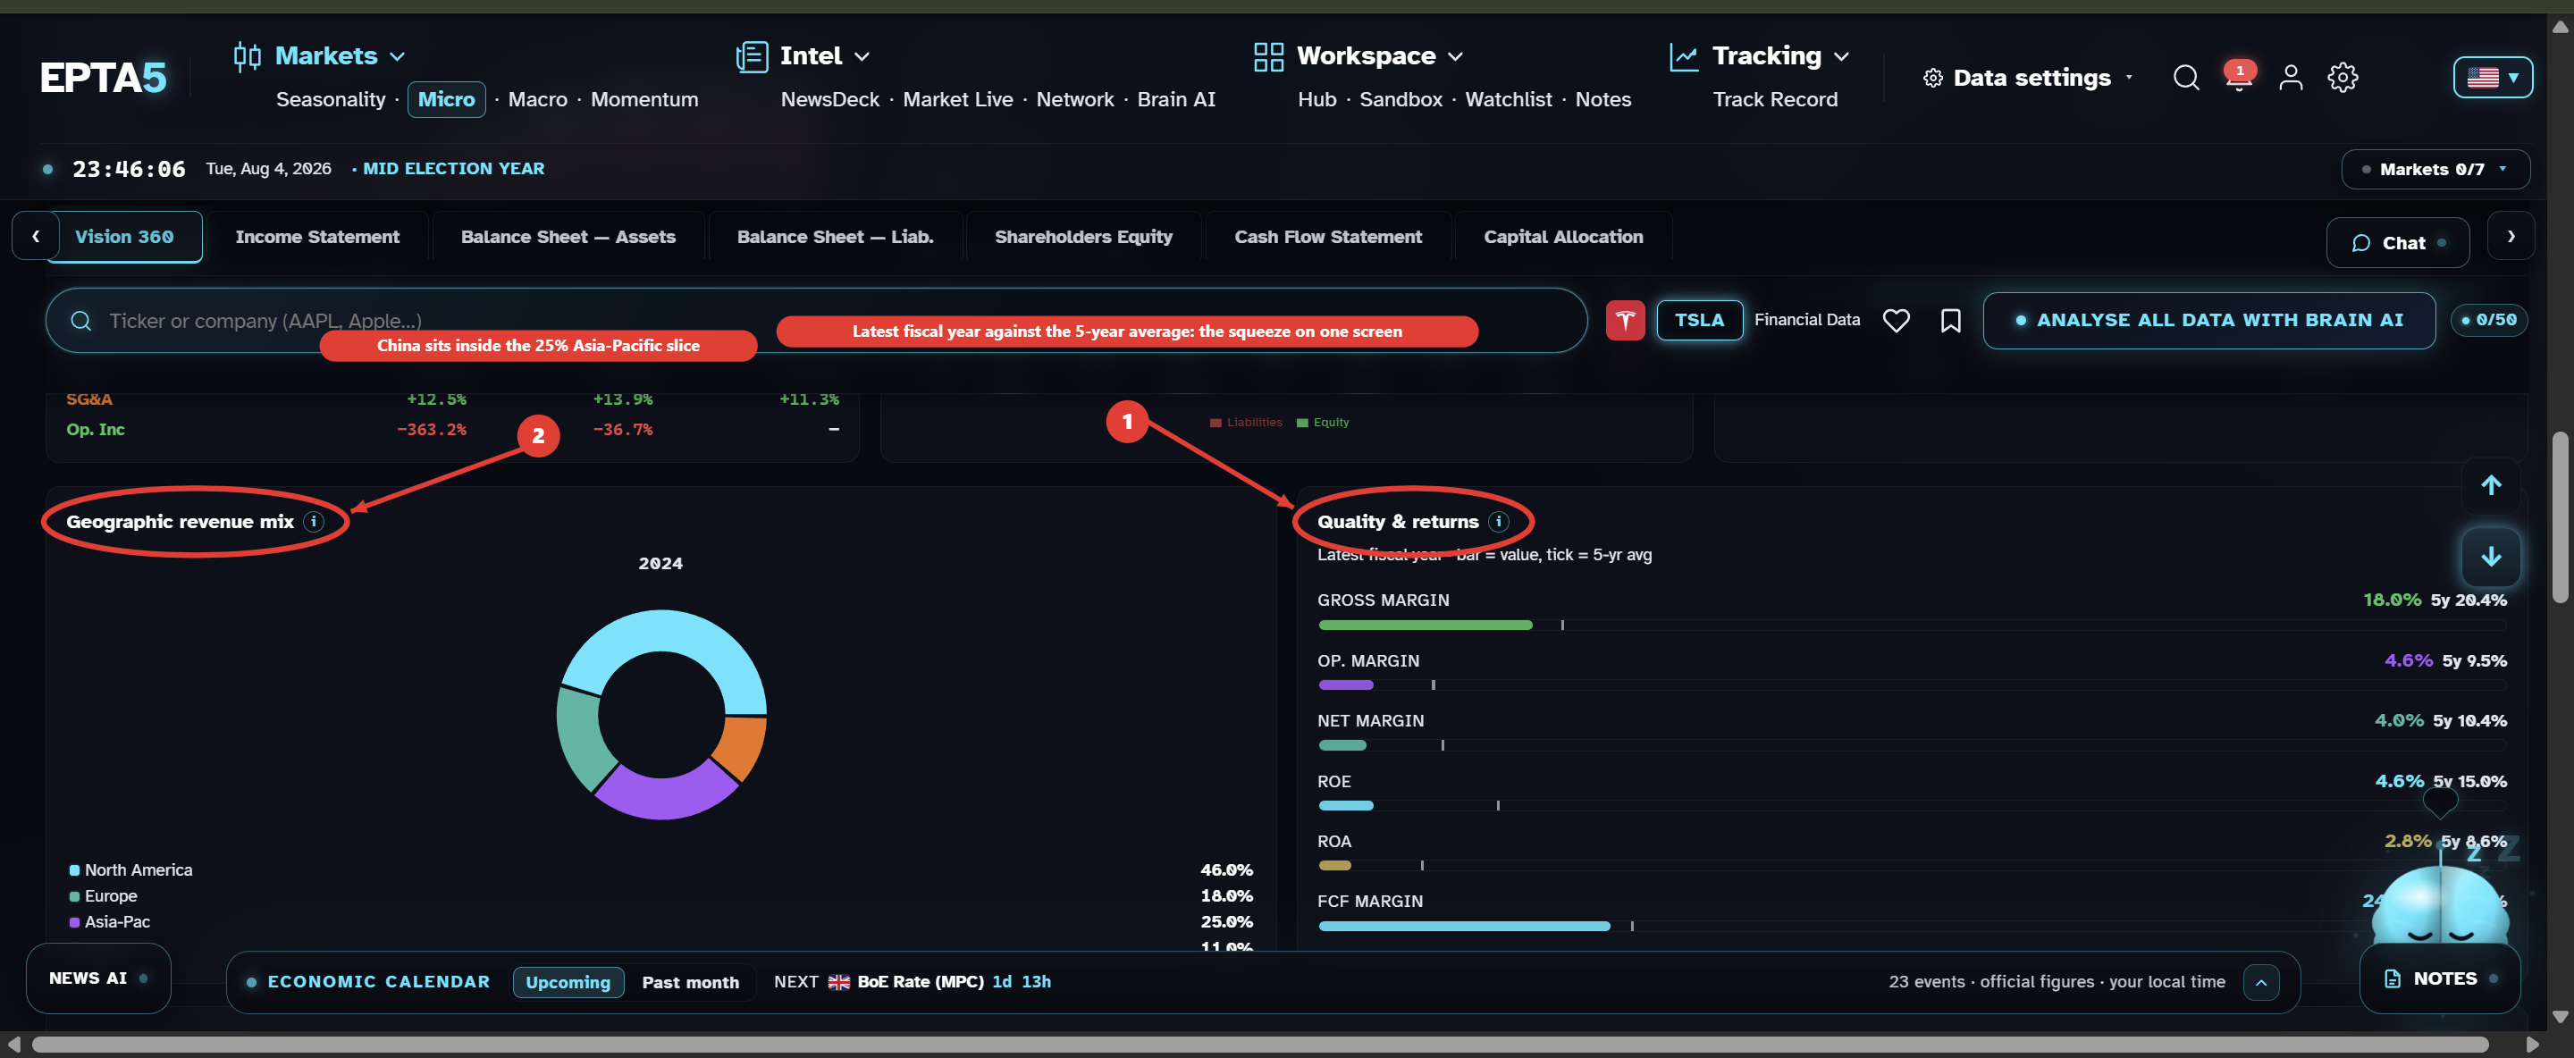
Task: Select the Upcoming calendar filter
Action: coord(568,982)
